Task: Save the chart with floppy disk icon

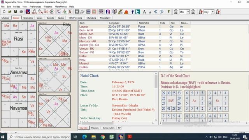Action: click(16, 12)
